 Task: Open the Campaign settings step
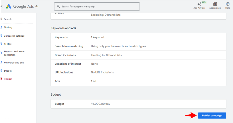point(14,36)
